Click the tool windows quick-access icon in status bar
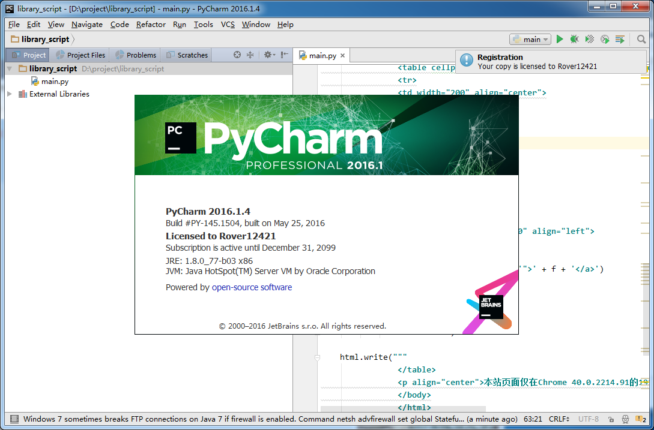This screenshot has height=430, width=654. coord(14,419)
